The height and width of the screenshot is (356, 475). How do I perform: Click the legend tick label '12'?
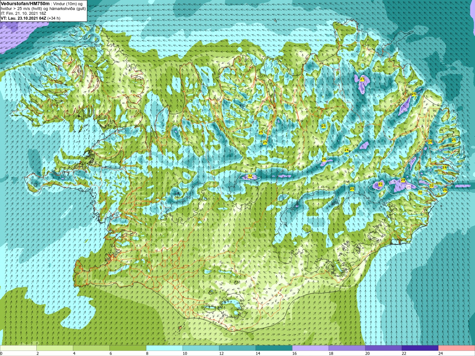(221, 353)
